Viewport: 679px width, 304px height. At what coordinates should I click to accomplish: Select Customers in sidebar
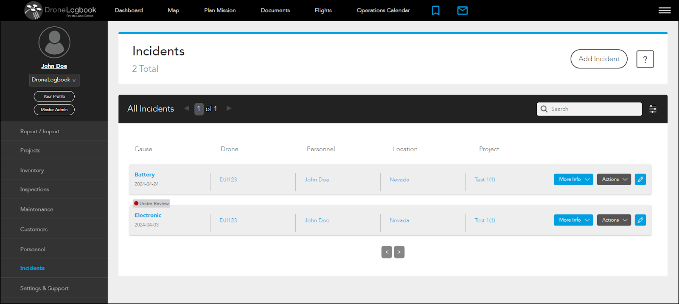click(x=54, y=229)
